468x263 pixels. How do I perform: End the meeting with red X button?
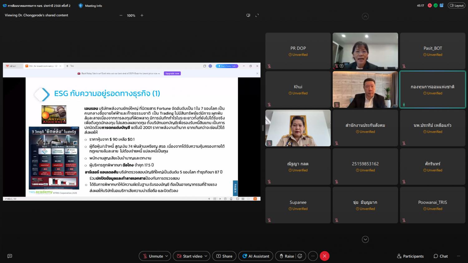point(324,256)
